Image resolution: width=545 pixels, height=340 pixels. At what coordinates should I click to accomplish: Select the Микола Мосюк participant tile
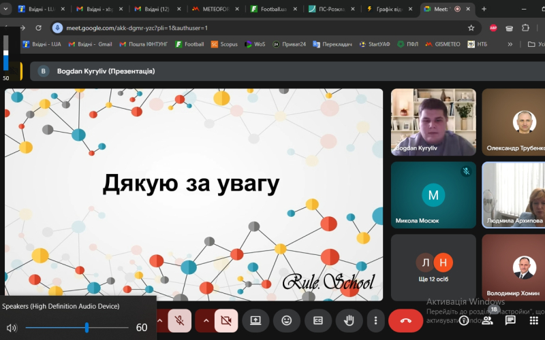point(433,195)
